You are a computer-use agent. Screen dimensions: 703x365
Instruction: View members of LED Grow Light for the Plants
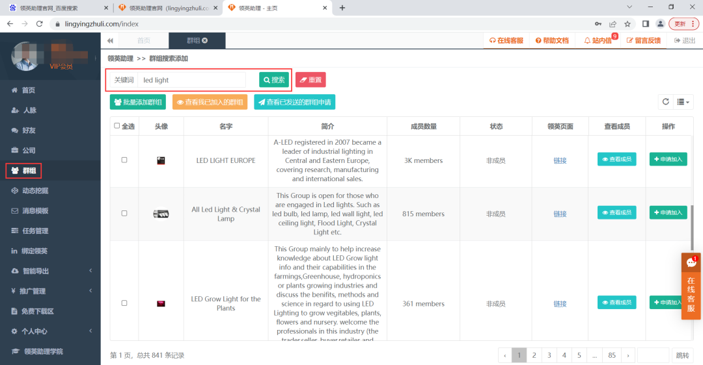617,303
